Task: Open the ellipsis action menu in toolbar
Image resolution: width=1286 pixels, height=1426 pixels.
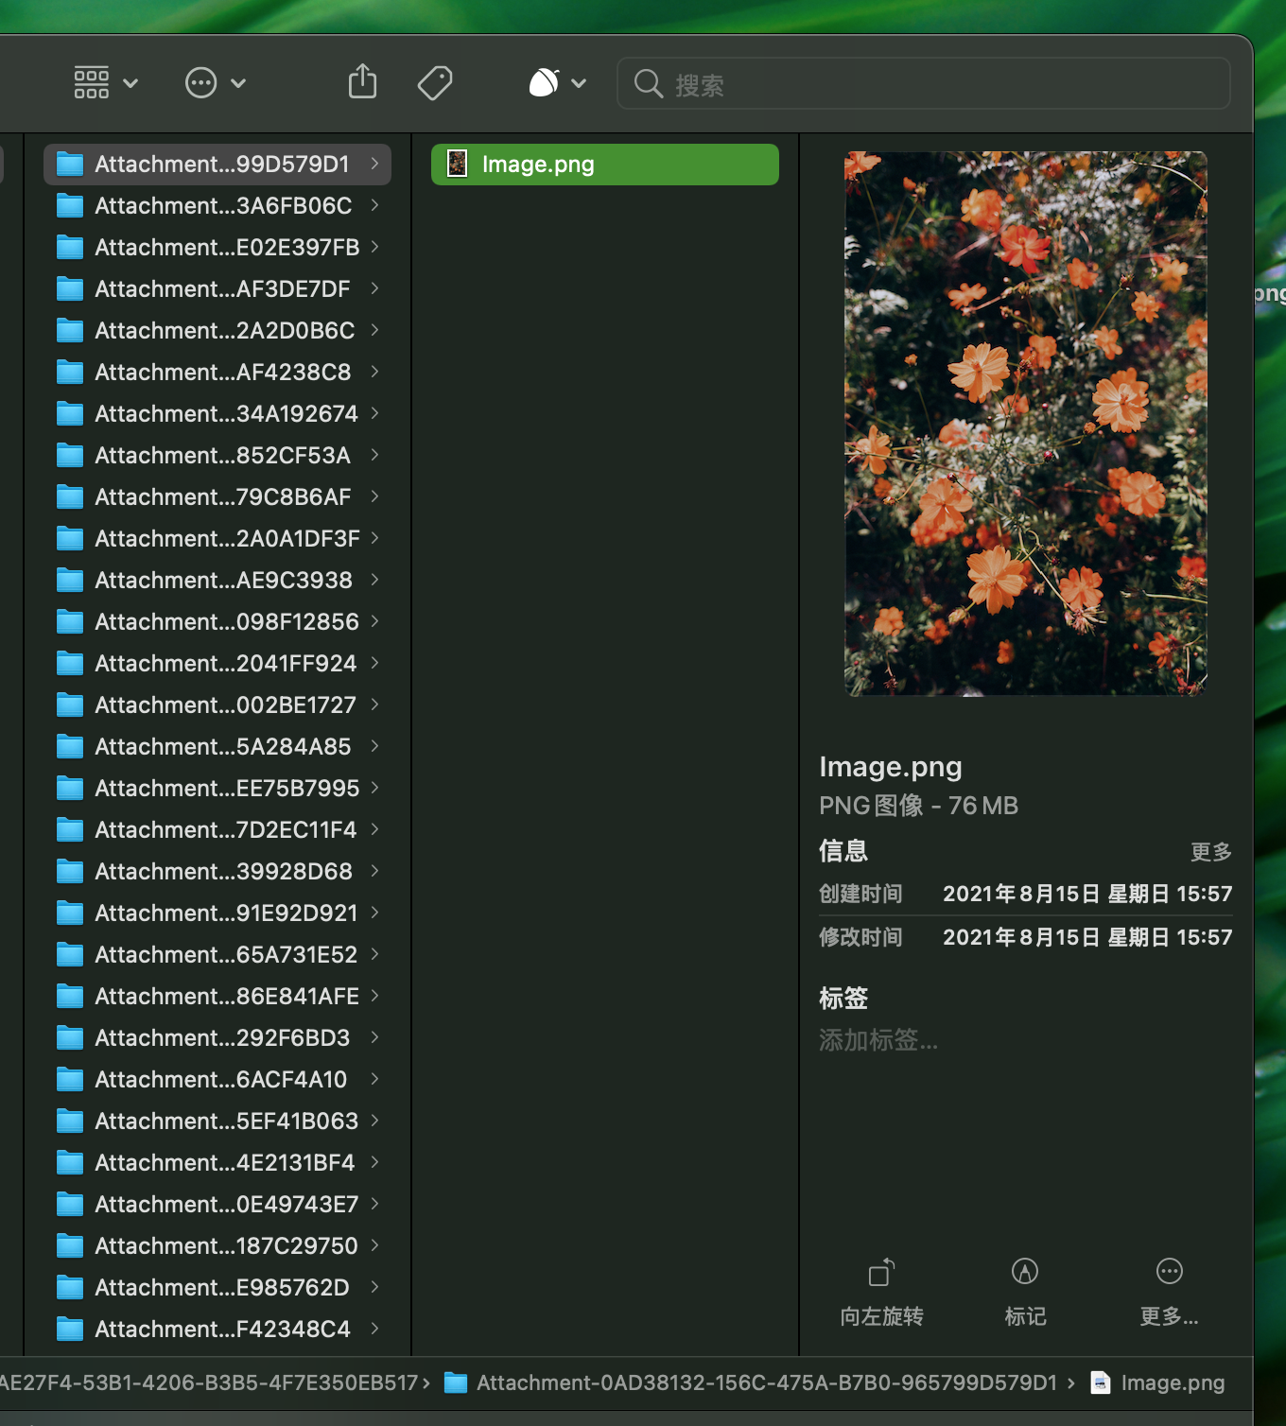Action: pos(215,83)
